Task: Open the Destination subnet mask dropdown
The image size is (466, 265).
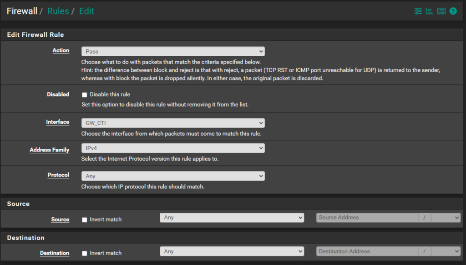Action: pyautogui.click(x=446, y=251)
